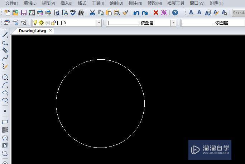Undo the last action
Viewport: 245px width, 164px height.
pyautogui.click(x=136, y=13)
